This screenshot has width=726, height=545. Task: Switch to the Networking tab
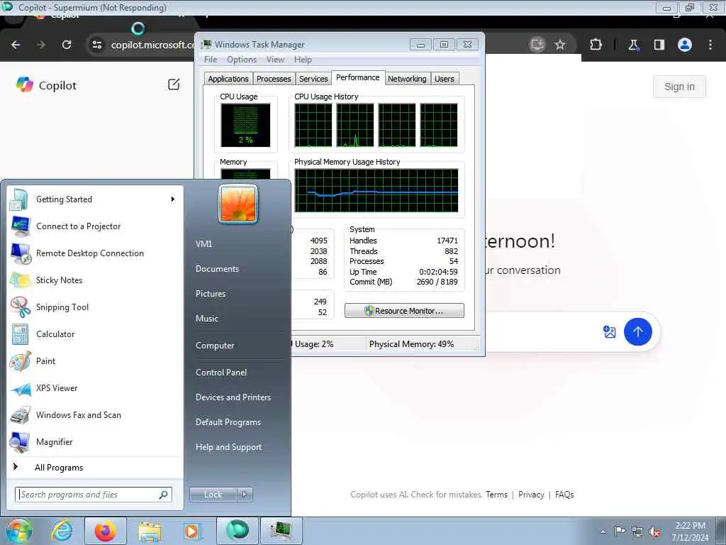pos(407,79)
